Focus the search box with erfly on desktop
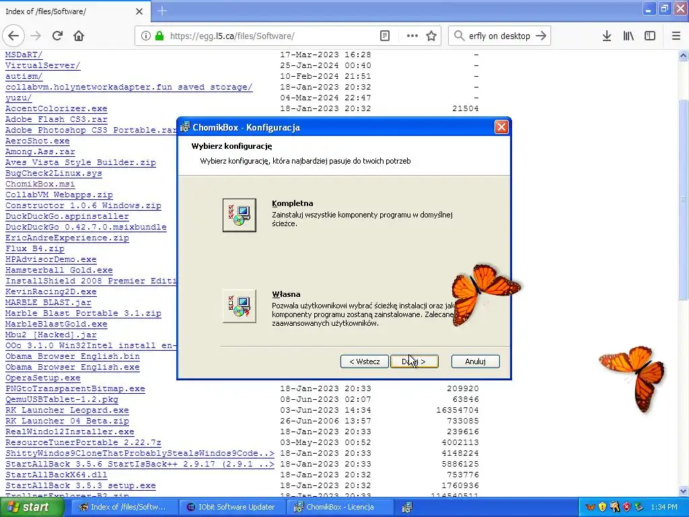This screenshot has height=517, width=689. [x=499, y=36]
